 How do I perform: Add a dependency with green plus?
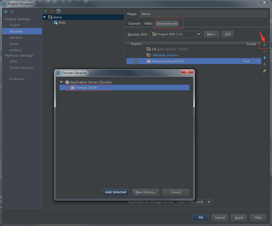point(264,45)
